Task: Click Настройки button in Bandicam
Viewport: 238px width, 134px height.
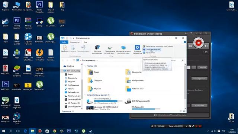Action: pos(199,106)
